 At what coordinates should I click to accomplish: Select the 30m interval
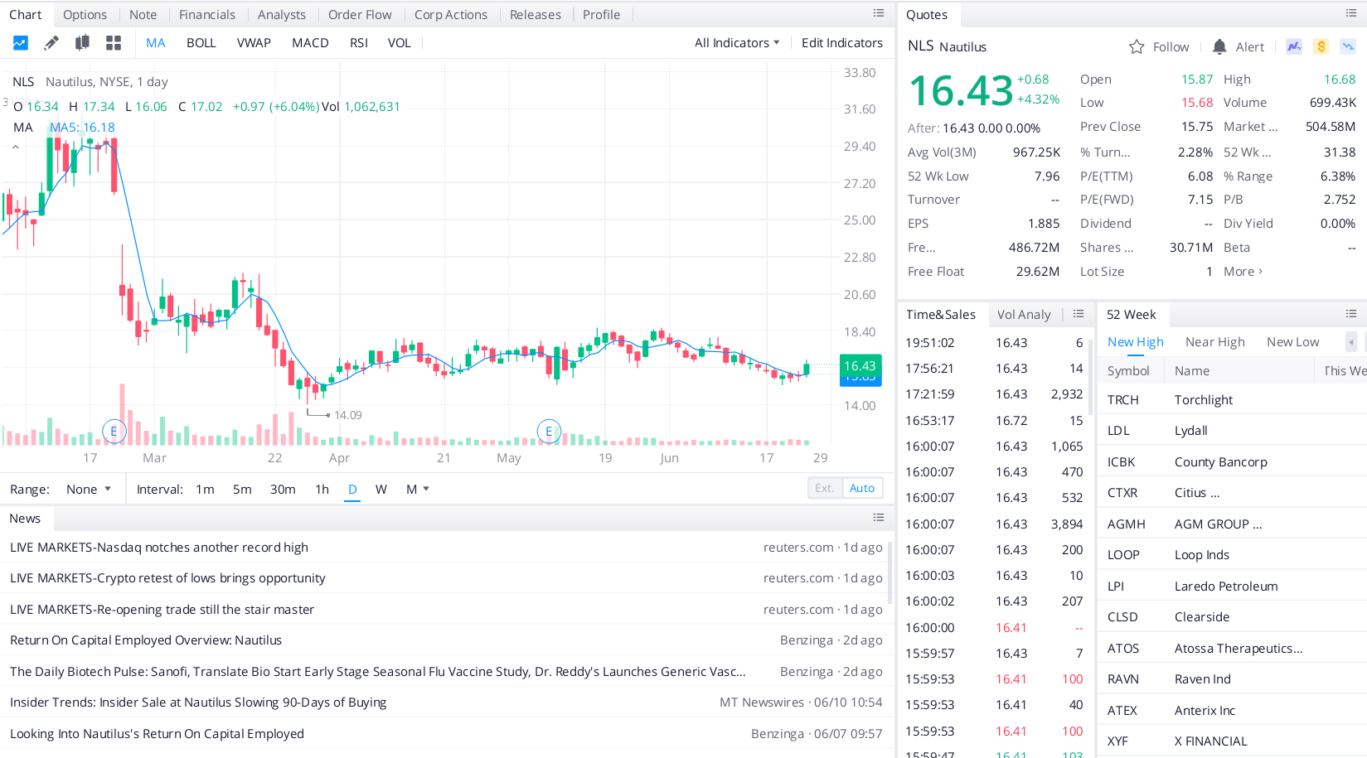283,490
